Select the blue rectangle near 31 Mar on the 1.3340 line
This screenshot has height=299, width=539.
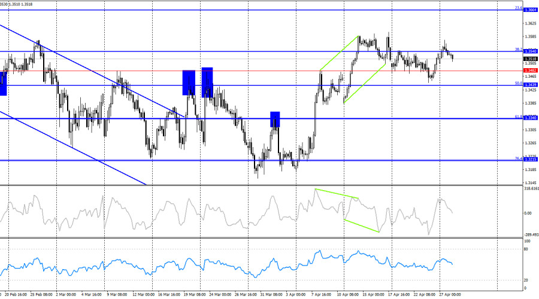coord(275,120)
